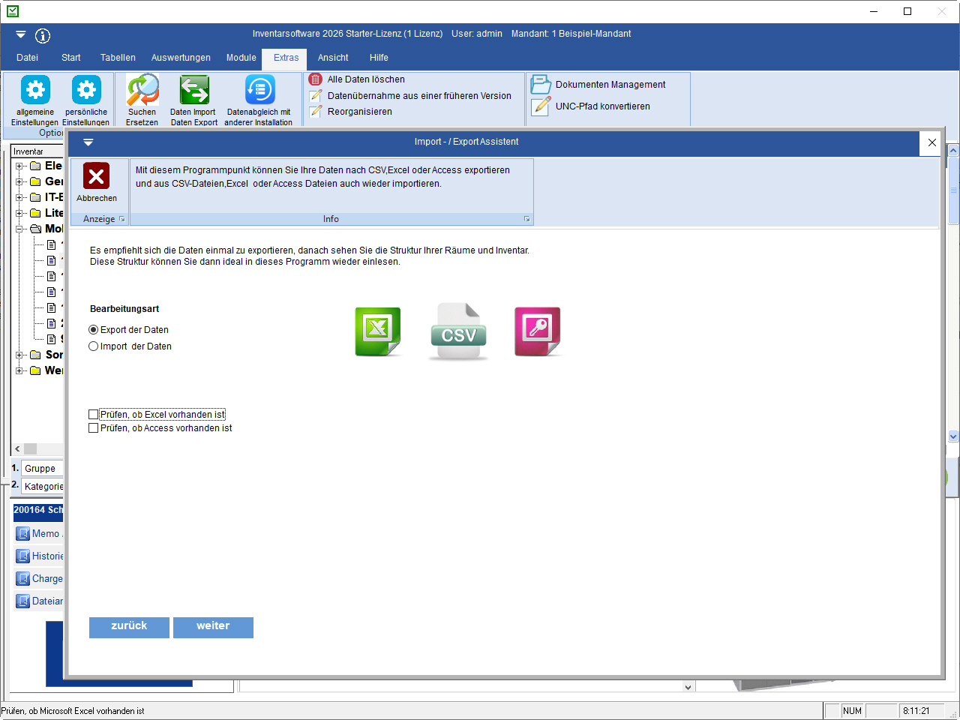The image size is (960, 720).
Task: Check Prüfen, ob Access vorhanden ist
Action: click(94, 428)
